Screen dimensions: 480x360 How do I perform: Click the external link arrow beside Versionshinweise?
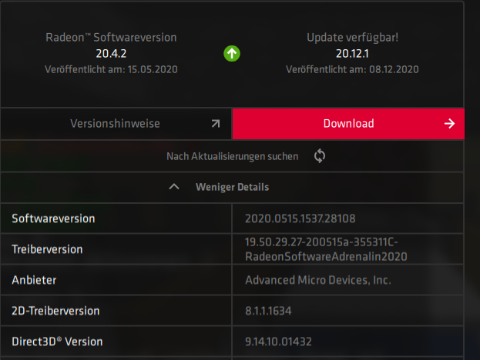[216, 124]
